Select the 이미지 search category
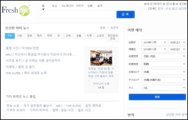 pyautogui.click(x=80, y=6)
